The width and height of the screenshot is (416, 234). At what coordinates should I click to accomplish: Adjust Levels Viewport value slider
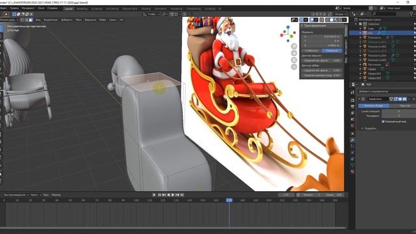click(398, 111)
